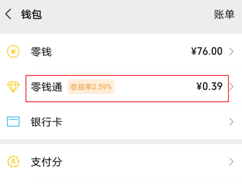Click the 支付分 badge icon
The width and height of the screenshot is (242, 190).
tap(13, 161)
